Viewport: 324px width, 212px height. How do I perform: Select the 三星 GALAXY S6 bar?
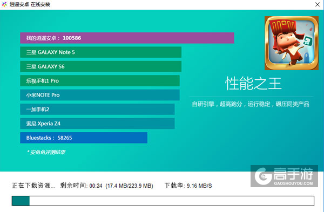(100, 66)
